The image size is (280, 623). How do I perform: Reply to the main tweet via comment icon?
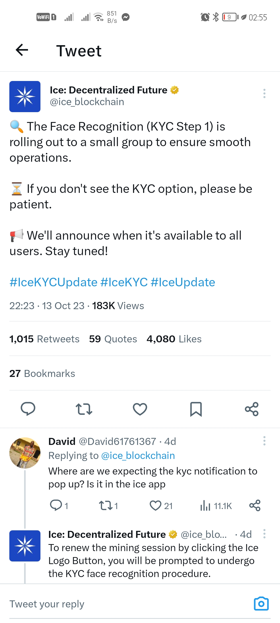pyautogui.click(x=28, y=409)
